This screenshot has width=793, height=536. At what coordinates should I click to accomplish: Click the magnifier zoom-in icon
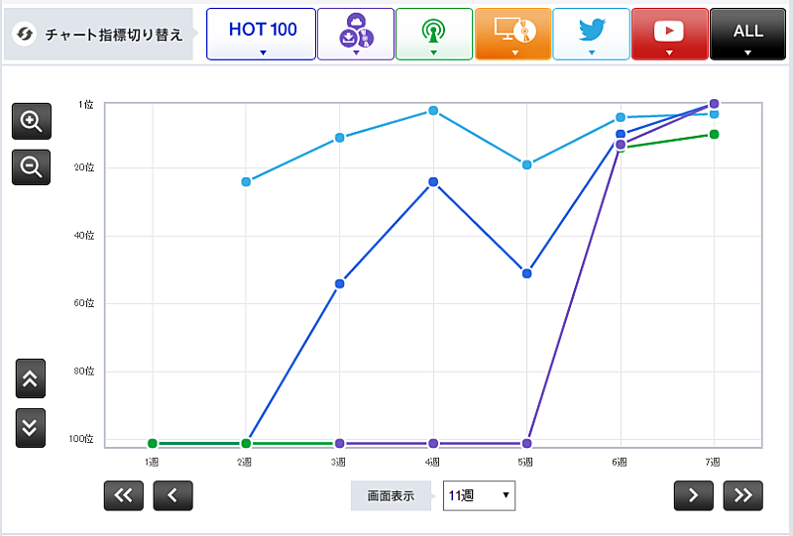31,121
